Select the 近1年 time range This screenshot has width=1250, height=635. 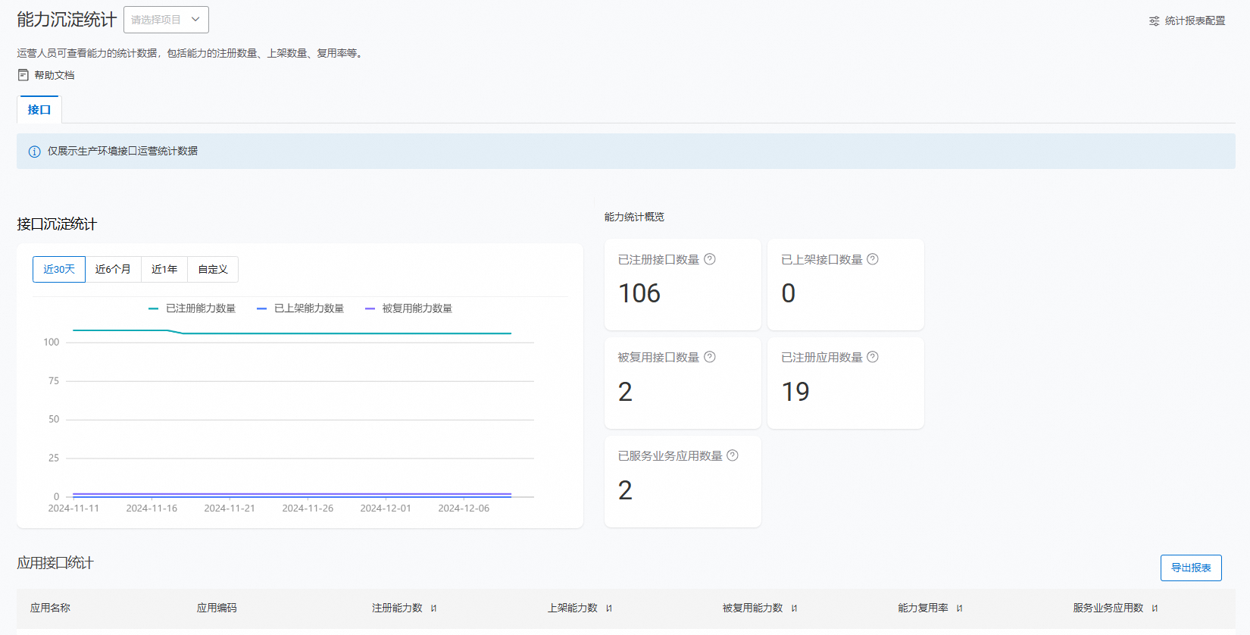(x=164, y=269)
